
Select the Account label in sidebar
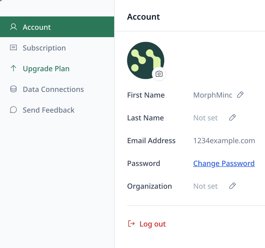pos(37,27)
